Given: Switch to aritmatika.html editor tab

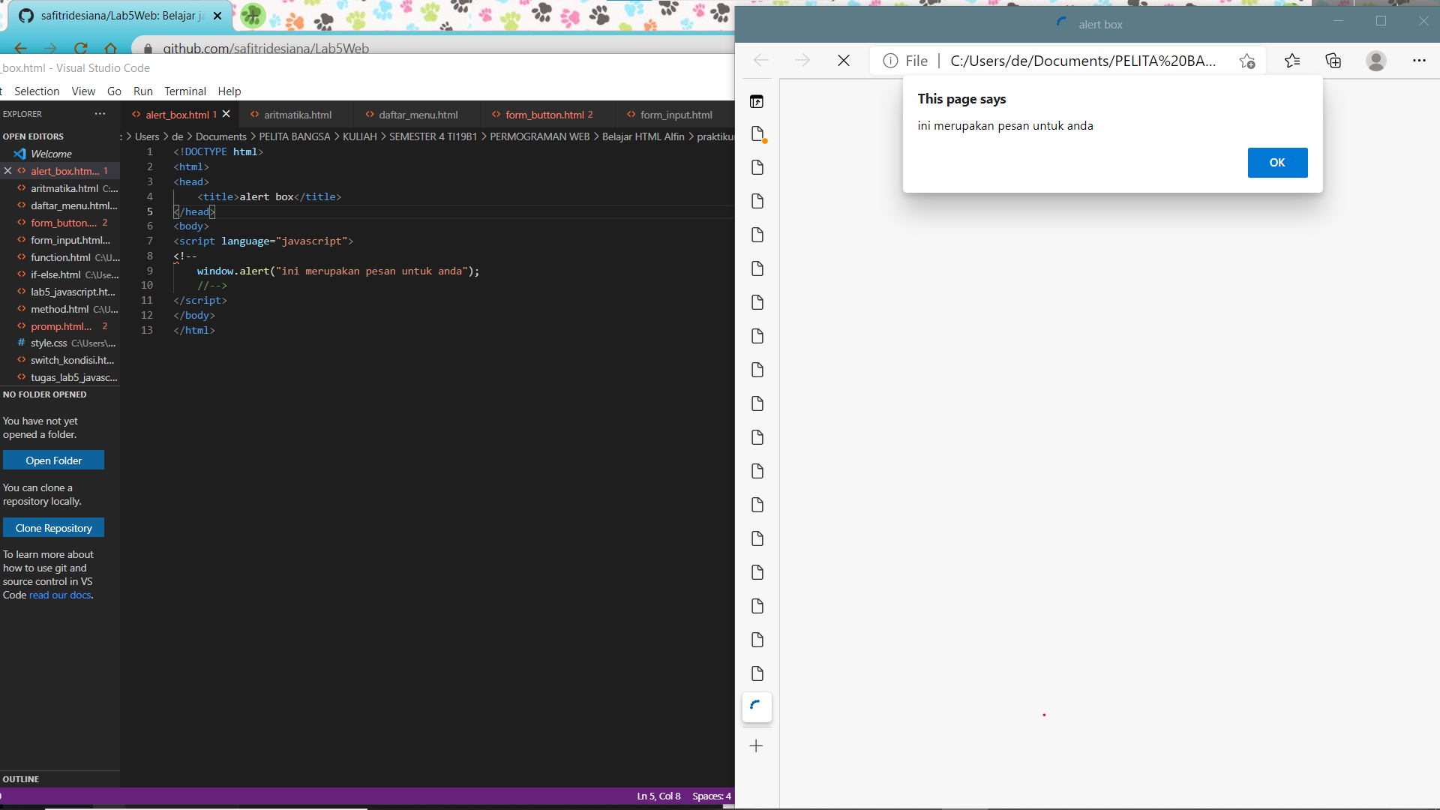Looking at the screenshot, I should 297,115.
